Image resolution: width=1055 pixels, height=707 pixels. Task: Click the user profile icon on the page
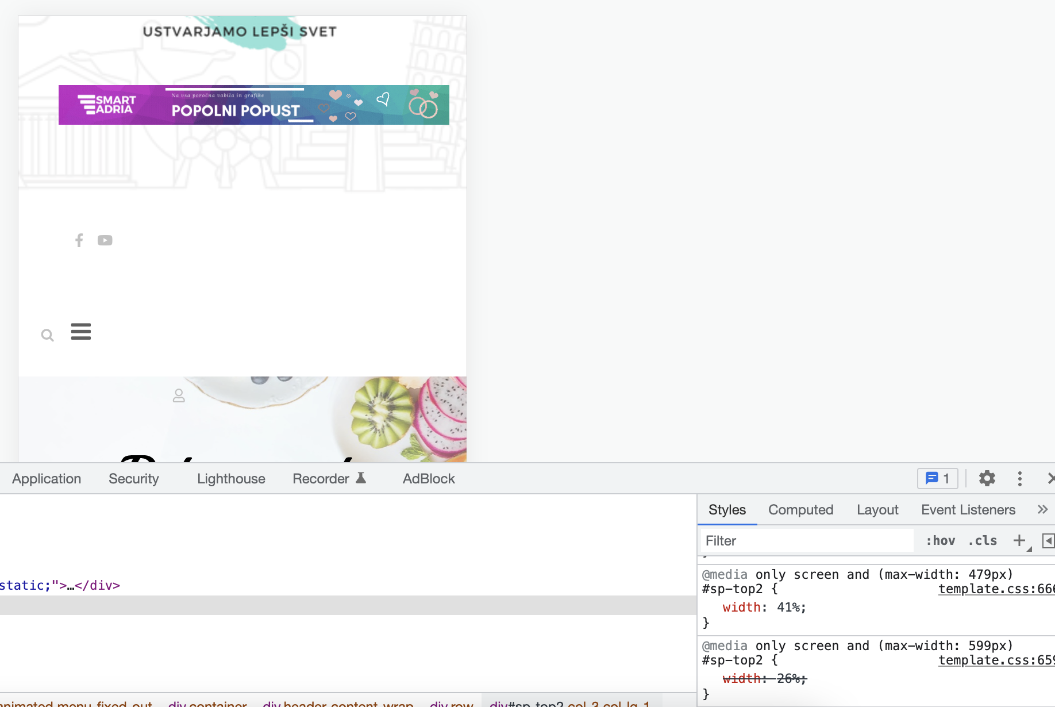(x=178, y=395)
